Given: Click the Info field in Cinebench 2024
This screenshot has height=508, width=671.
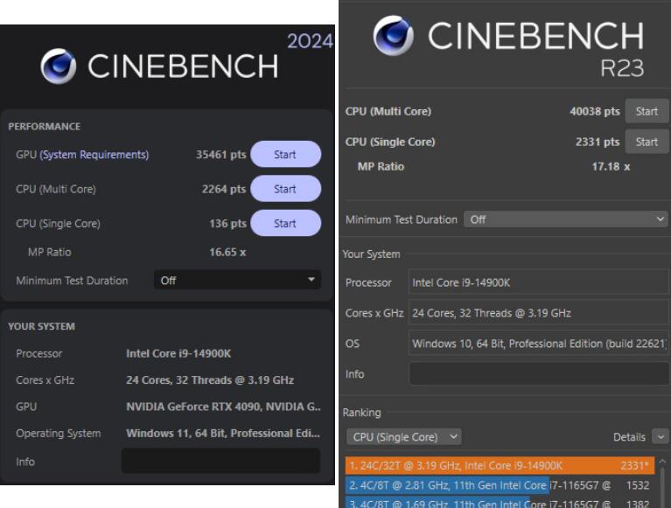Looking at the screenshot, I should [220, 461].
